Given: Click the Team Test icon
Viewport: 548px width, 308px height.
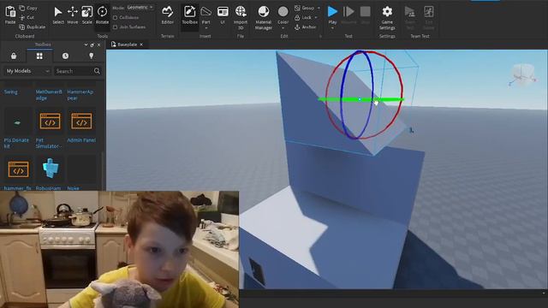Looking at the screenshot, I should pyautogui.click(x=409, y=12).
